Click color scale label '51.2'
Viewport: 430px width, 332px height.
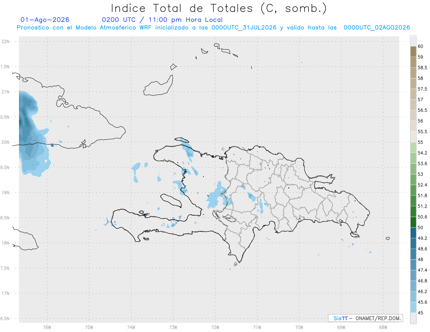pos(422,206)
